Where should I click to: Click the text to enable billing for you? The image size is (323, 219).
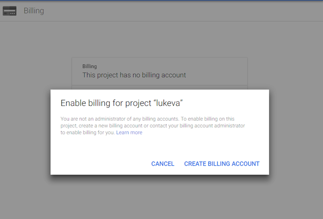click(88, 132)
